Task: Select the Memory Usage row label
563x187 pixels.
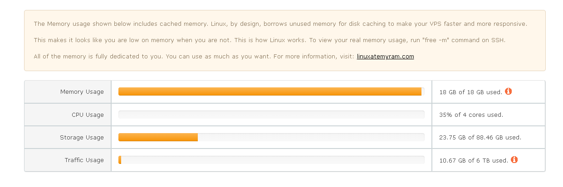Action: (x=82, y=92)
